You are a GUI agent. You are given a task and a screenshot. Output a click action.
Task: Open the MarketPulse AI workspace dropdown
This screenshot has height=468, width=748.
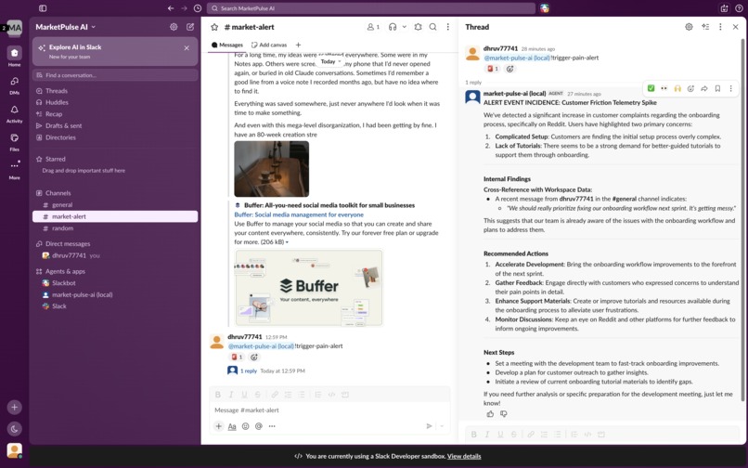coord(65,27)
